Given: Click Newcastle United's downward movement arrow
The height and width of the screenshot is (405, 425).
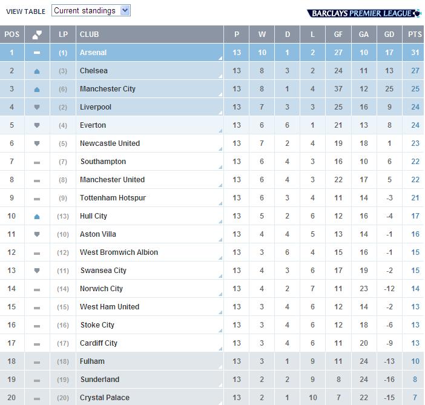Looking at the screenshot, I should (x=38, y=143).
